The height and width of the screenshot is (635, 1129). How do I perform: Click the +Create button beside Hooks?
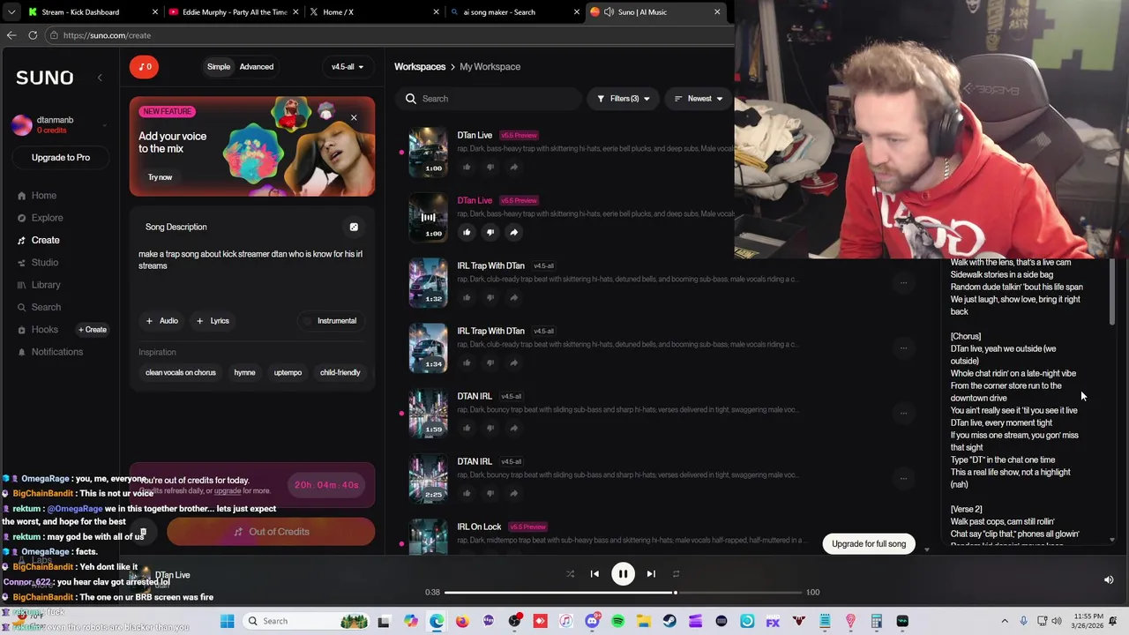pyautogui.click(x=93, y=330)
